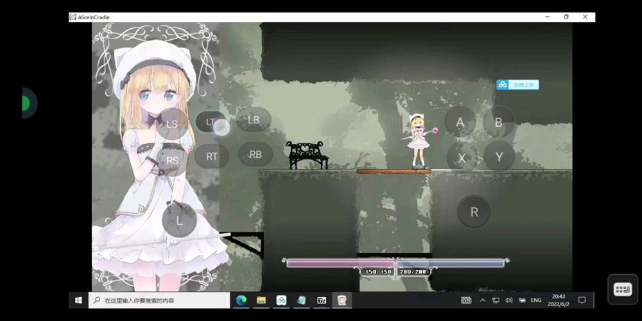Image resolution: width=642 pixels, height=321 pixels.
Task: Expand the system tray hidden icons
Action: pos(483,300)
